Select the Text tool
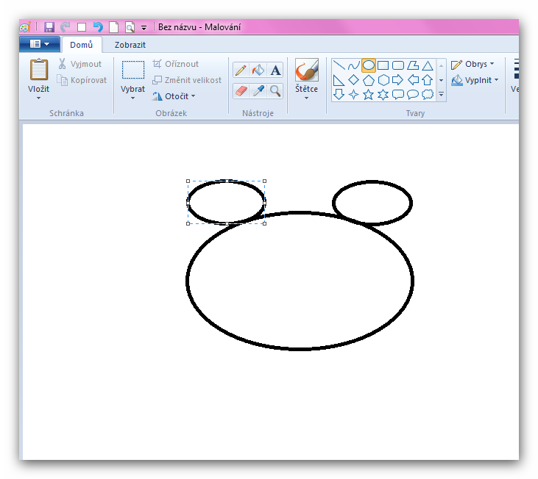538x479 pixels. (x=275, y=71)
